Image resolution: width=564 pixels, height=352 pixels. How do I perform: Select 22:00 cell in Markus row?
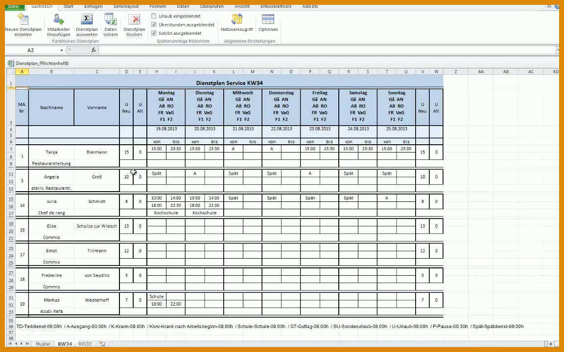click(x=176, y=304)
